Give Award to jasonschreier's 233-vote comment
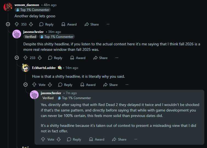This screenshot has width=207, height=148. click(x=78, y=58)
